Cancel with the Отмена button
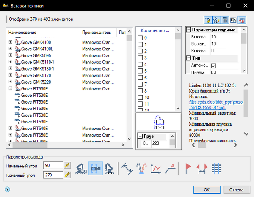The height and width of the screenshot is (197, 254). [236, 189]
